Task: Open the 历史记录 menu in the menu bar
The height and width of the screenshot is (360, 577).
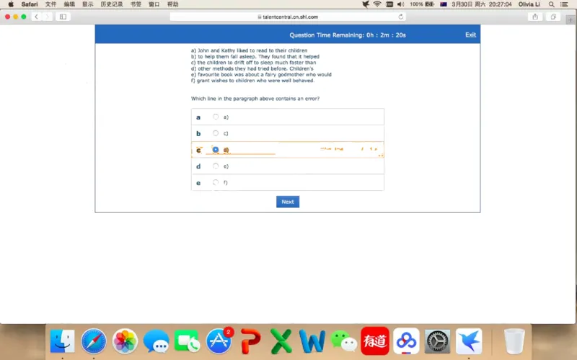Action: tap(112, 4)
